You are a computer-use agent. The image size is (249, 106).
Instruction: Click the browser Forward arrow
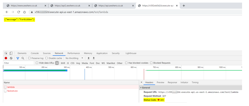13,12
